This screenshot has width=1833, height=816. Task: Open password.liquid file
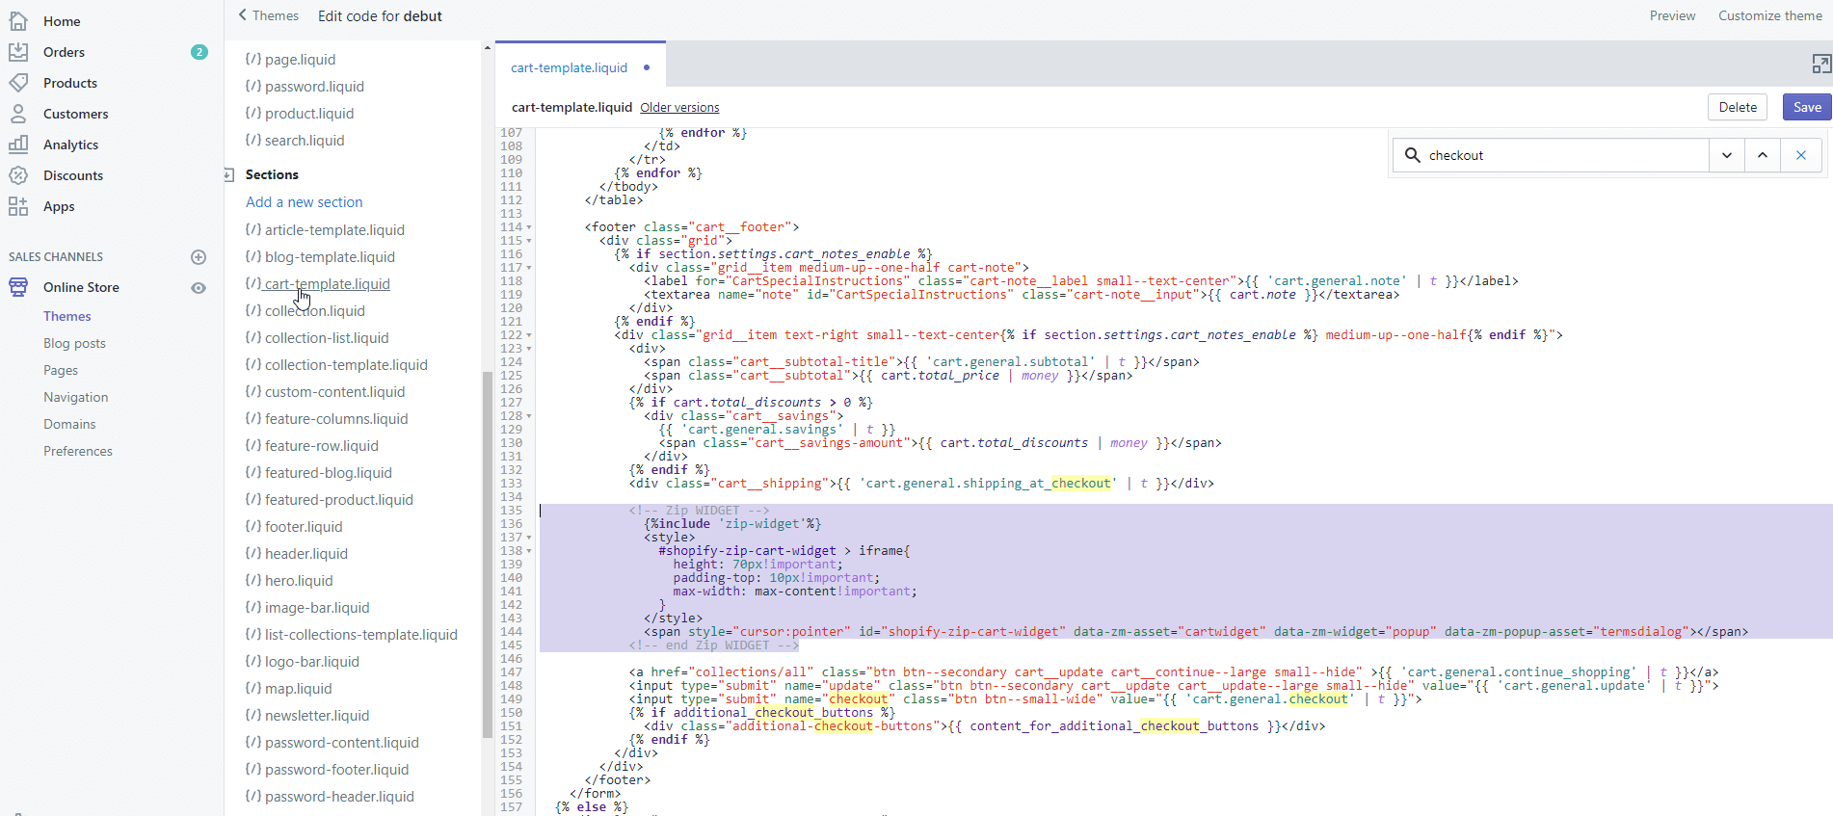tap(314, 87)
